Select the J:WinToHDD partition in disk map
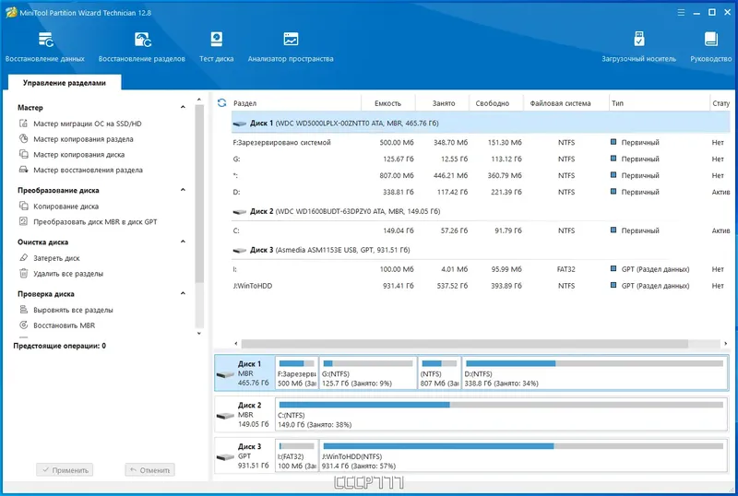Viewport: 738px width, 496px height. pos(522,457)
